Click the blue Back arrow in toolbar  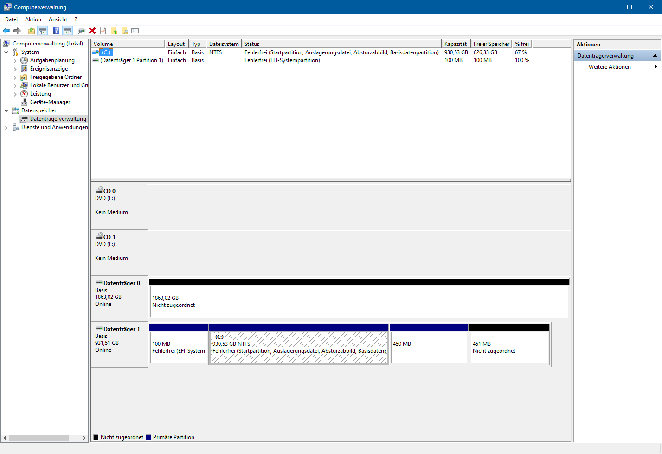[6, 31]
